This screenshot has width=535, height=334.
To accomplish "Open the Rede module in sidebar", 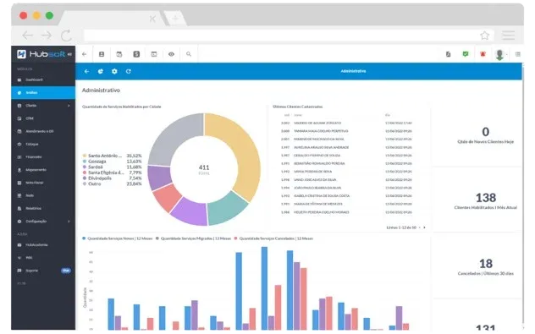I will 30,195.
